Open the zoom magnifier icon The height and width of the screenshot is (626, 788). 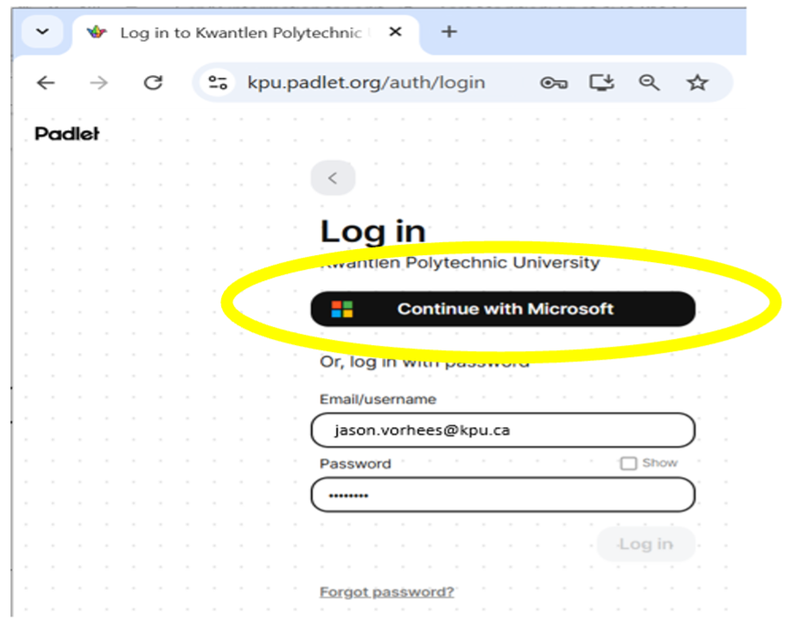point(649,82)
